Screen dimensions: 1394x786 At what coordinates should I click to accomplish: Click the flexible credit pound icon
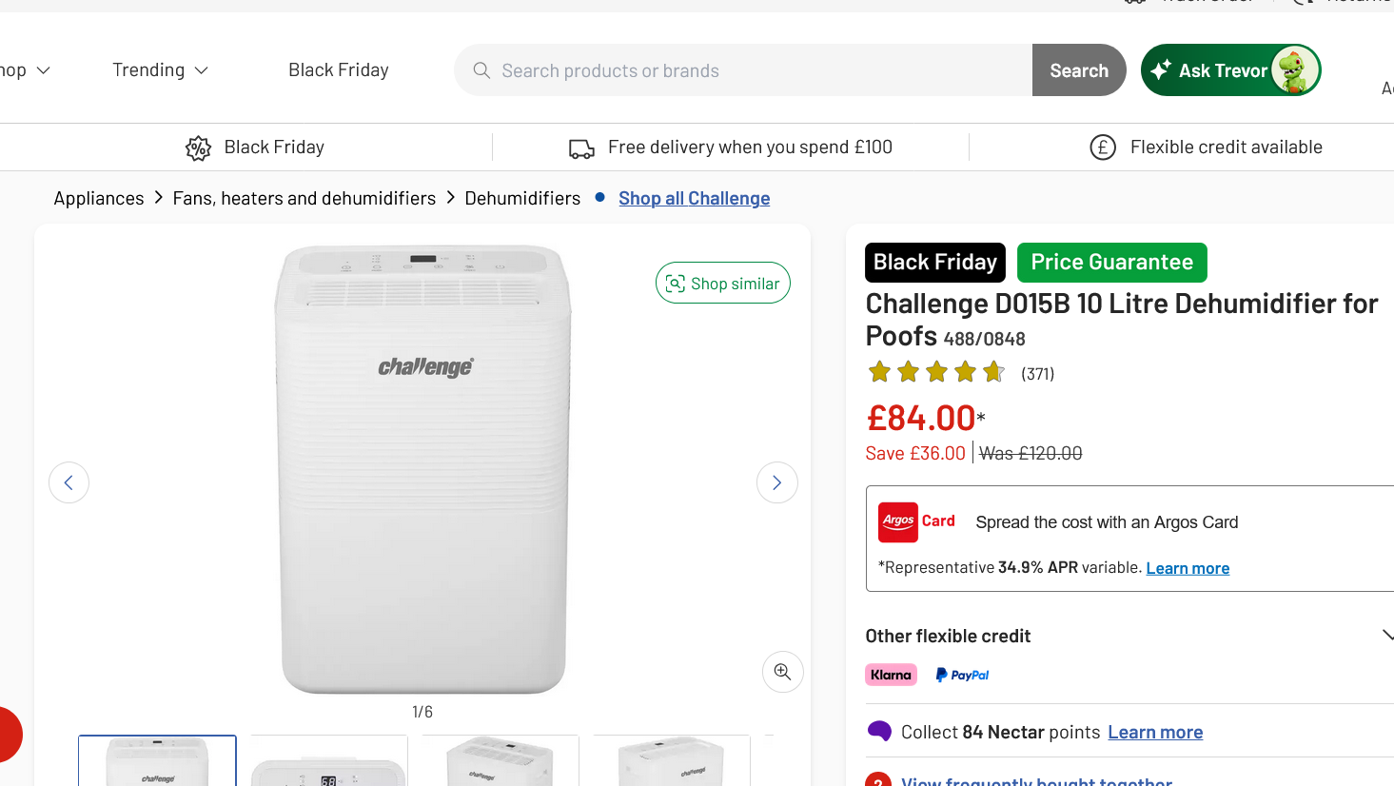[1102, 147]
